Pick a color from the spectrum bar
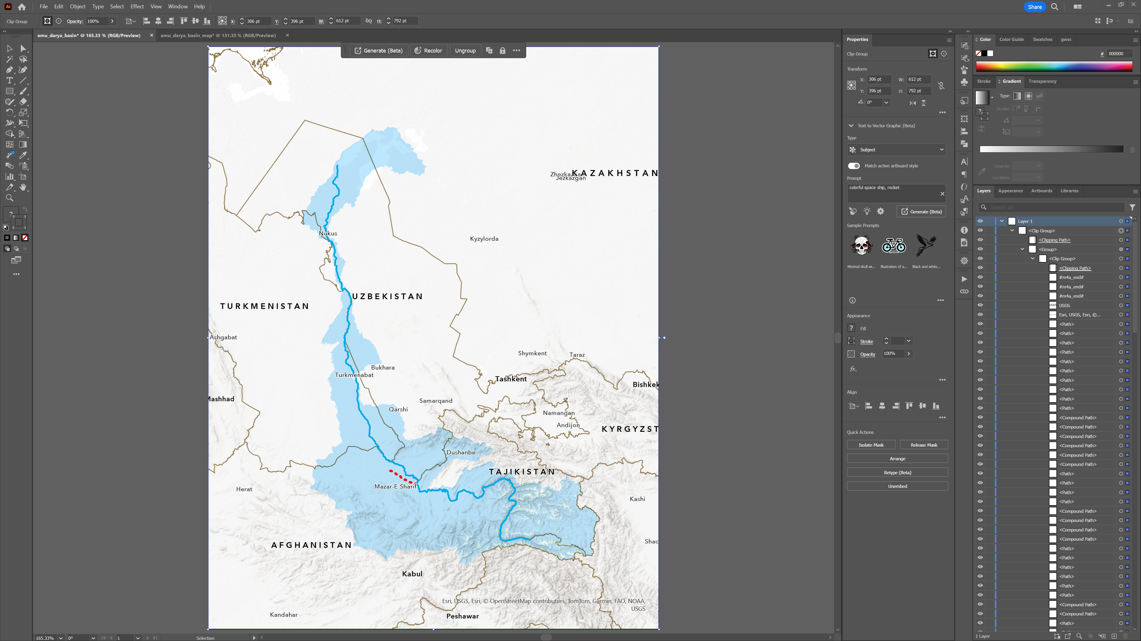 pos(1054,67)
